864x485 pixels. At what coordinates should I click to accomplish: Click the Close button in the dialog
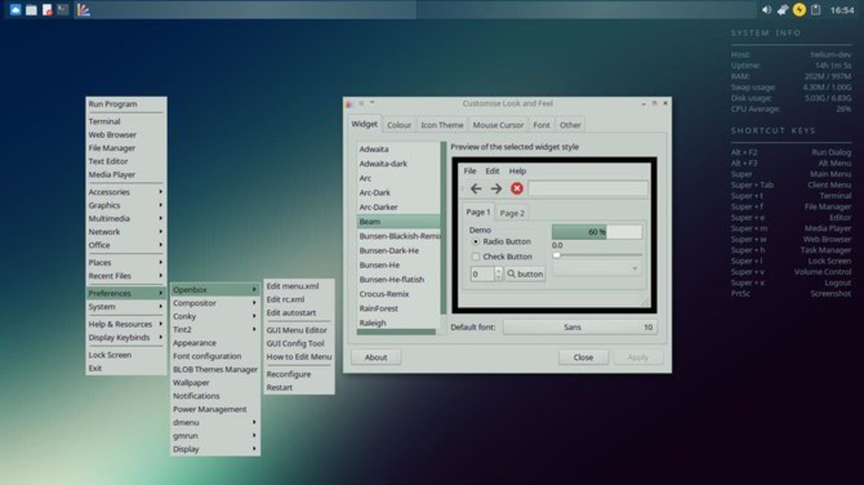583,358
